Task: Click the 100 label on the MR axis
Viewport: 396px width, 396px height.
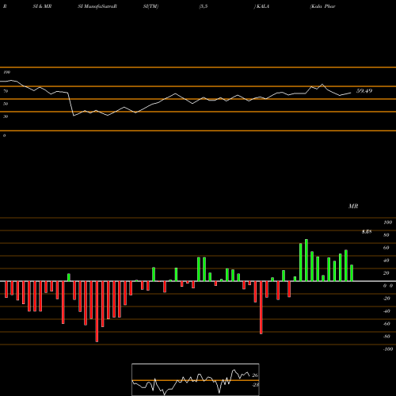Action: click(388, 223)
